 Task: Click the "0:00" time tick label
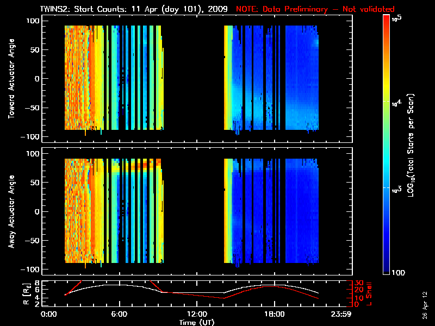[48, 315]
